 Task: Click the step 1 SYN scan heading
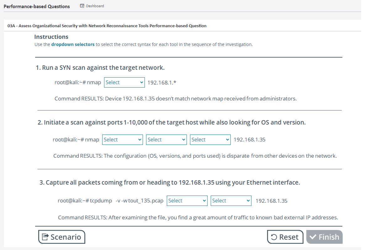pos(100,68)
